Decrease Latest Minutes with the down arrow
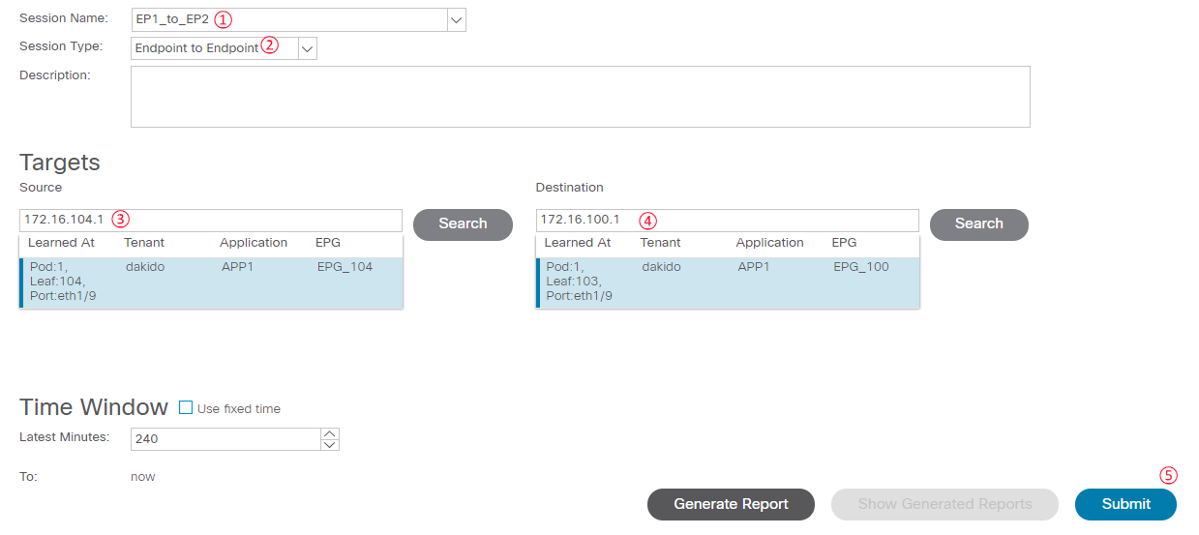Image resolution: width=1199 pixels, height=535 pixels. pos(330,445)
